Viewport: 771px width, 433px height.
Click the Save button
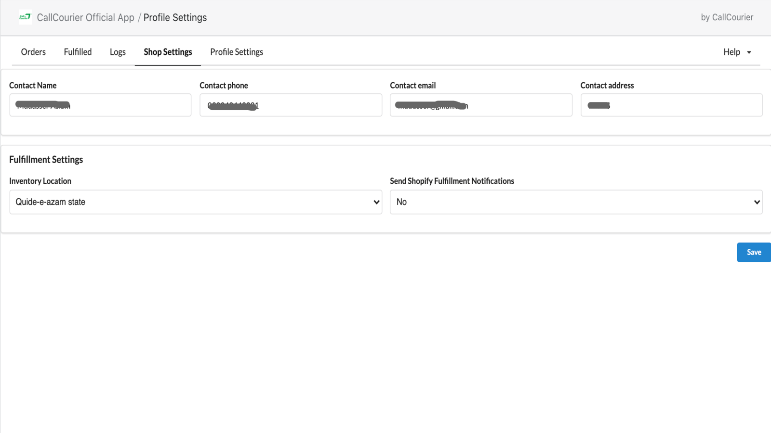point(753,252)
